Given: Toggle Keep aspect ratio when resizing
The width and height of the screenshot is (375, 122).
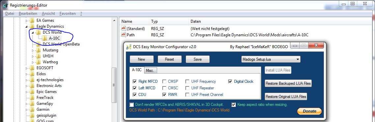Looking at the screenshot, I should pyautogui.click(x=234, y=105).
